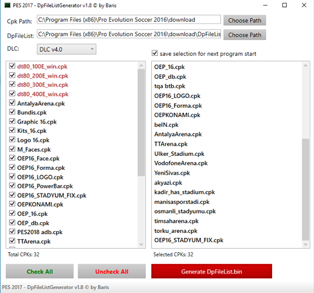314x293 pixels.
Task: Click the Total CPKs: 32 label
Action: pos(24,254)
